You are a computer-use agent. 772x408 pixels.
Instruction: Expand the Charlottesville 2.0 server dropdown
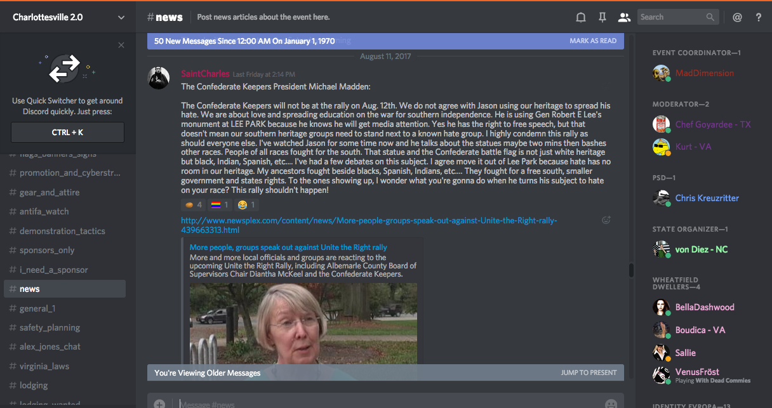pos(121,17)
